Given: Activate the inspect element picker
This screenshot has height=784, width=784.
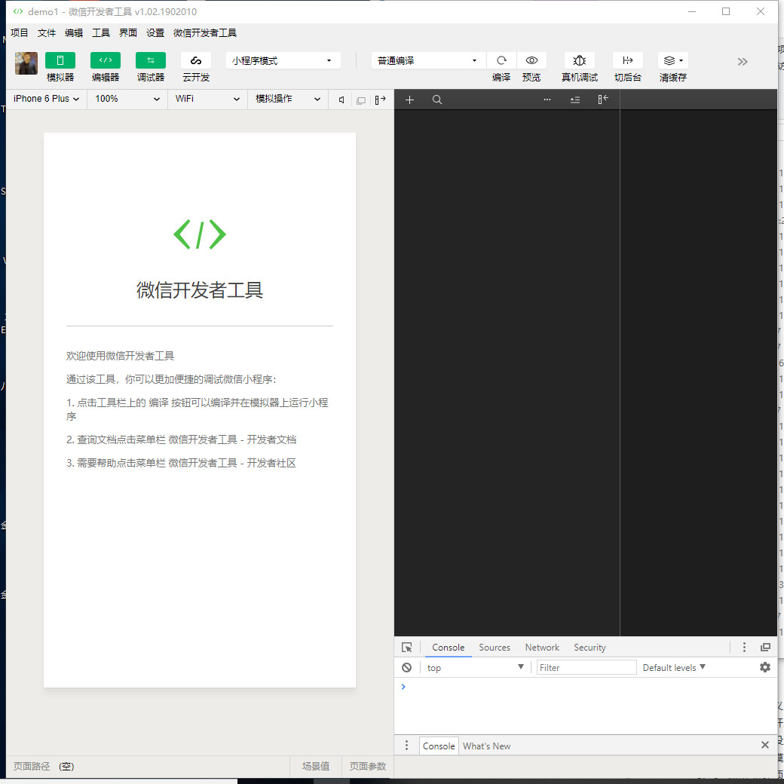Looking at the screenshot, I should point(407,648).
